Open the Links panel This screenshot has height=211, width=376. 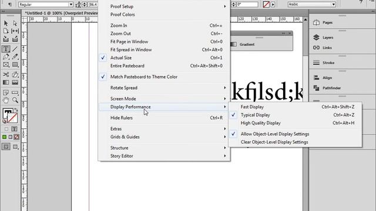click(327, 48)
